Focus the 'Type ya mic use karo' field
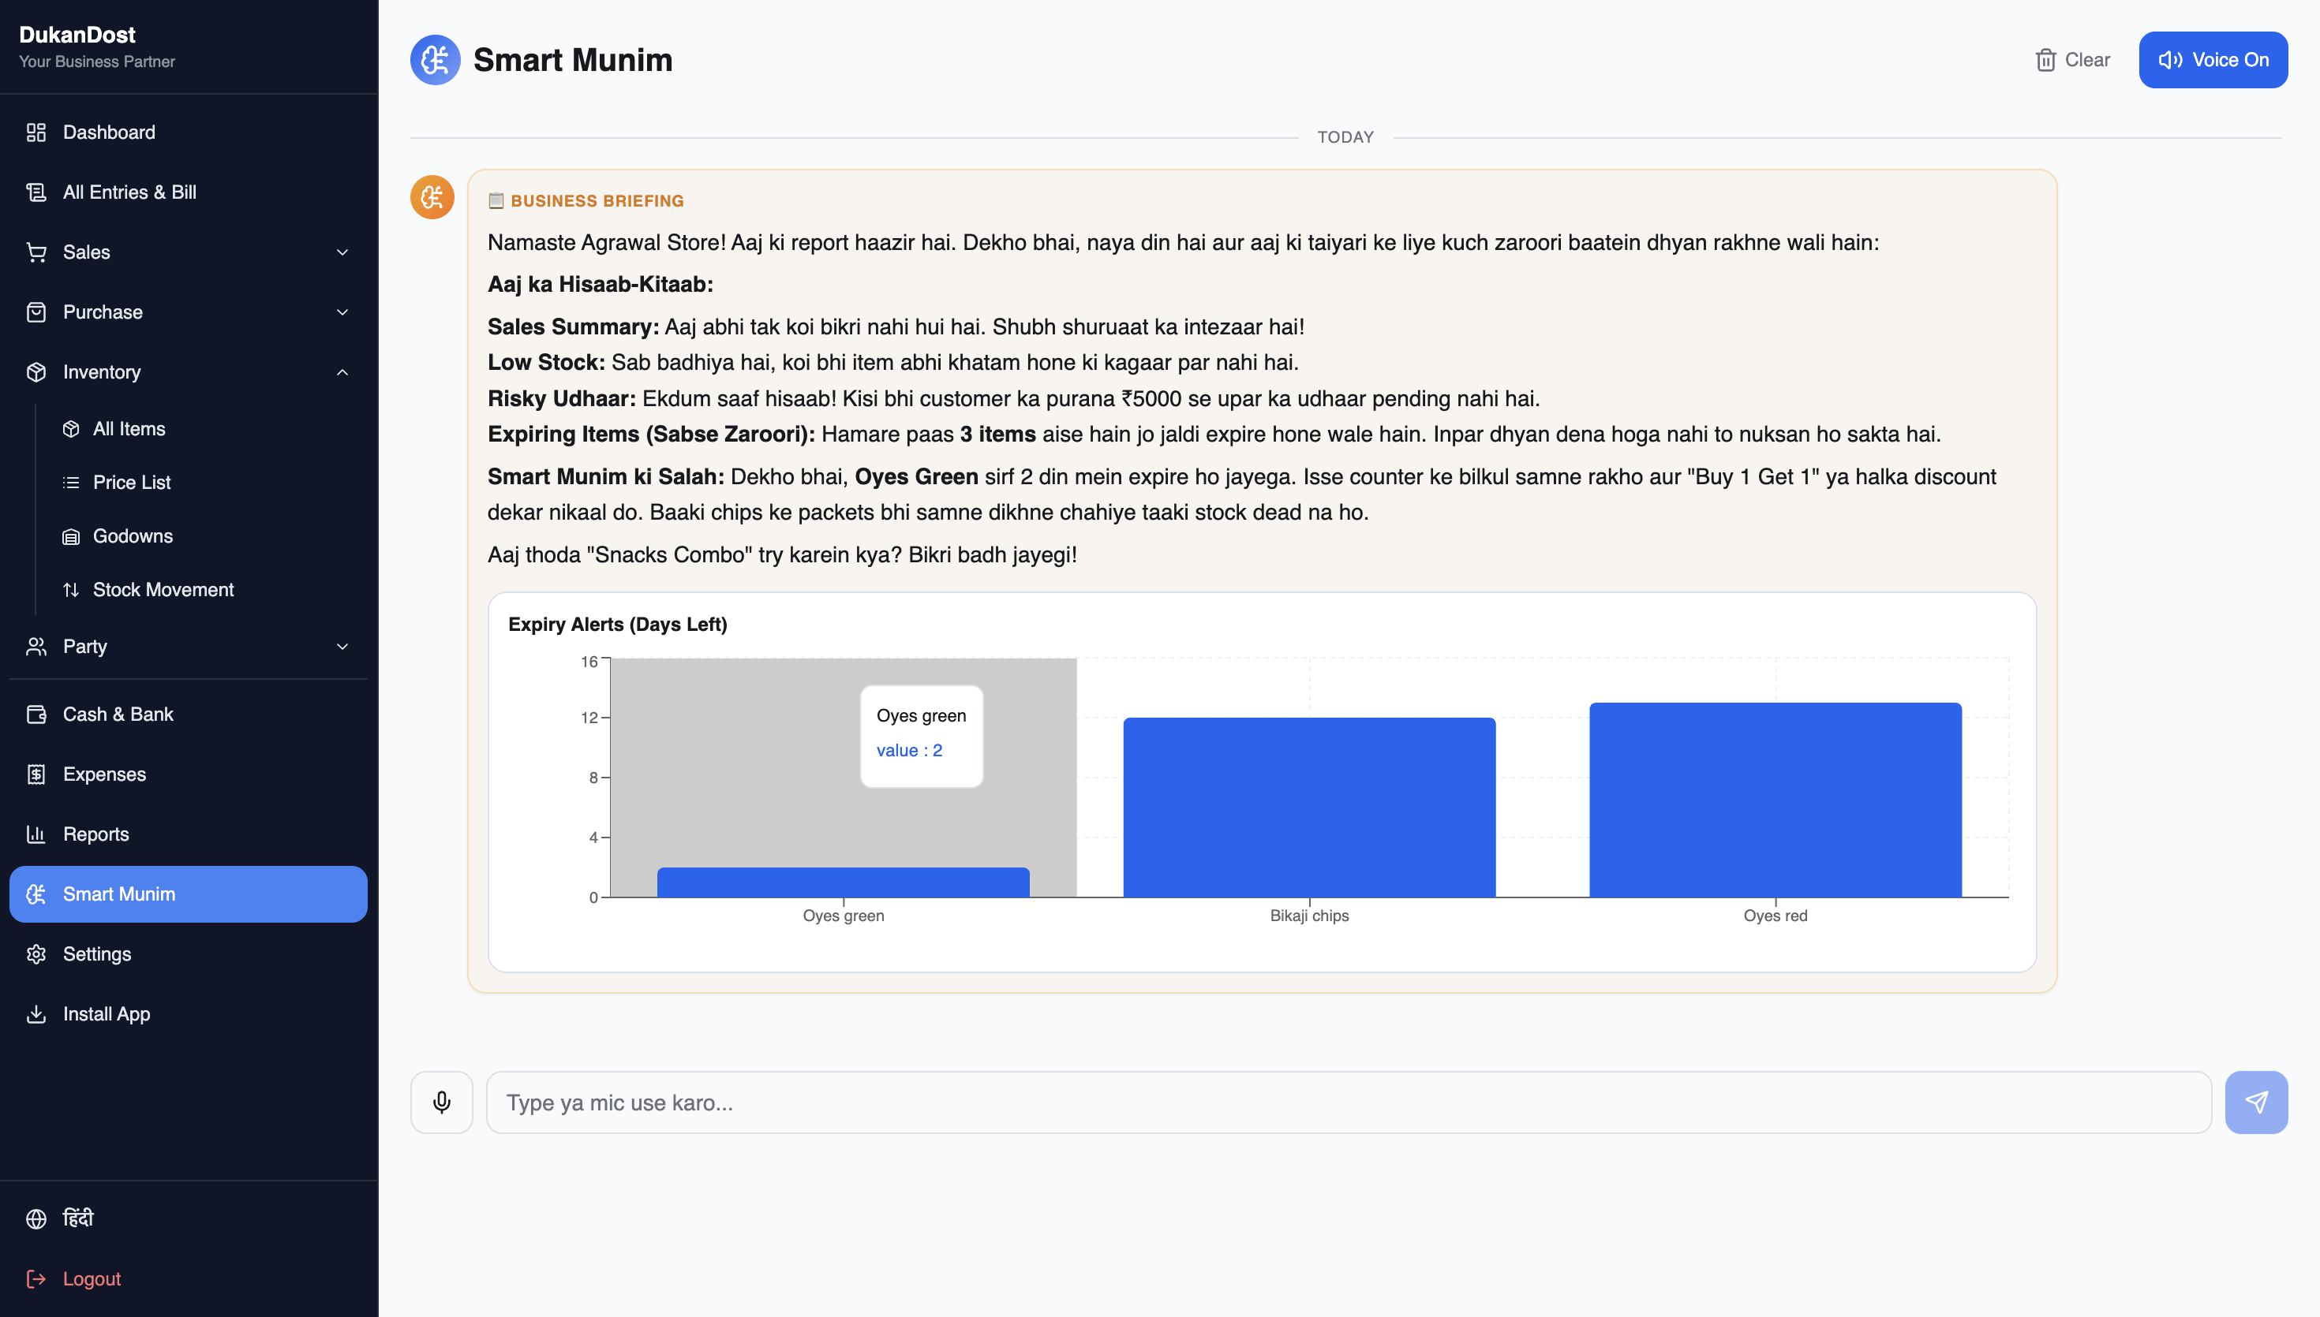The image size is (2320, 1317). click(1349, 1102)
